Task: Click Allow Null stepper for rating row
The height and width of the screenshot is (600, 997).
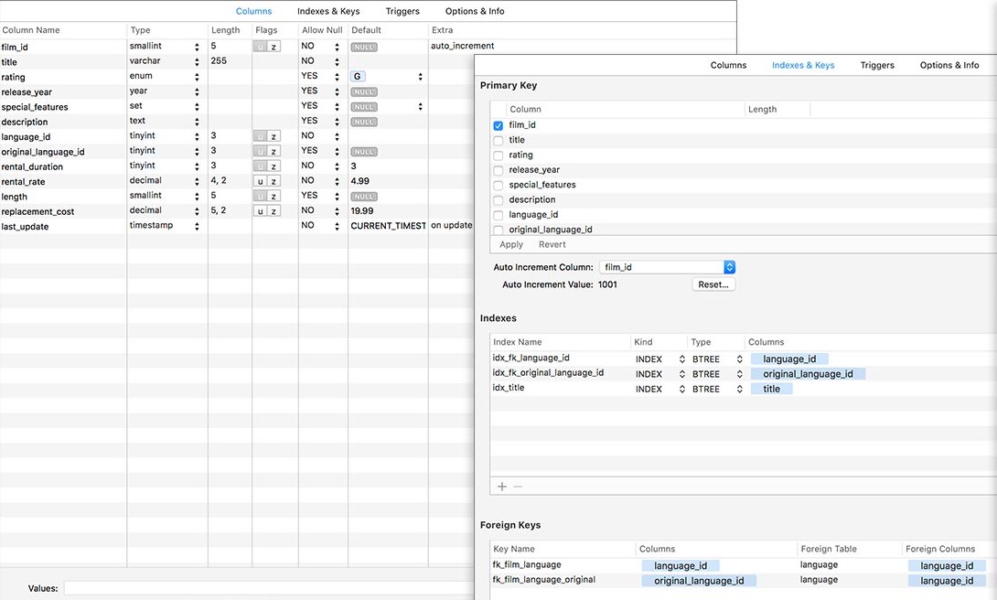Action: click(x=337, y=76)
